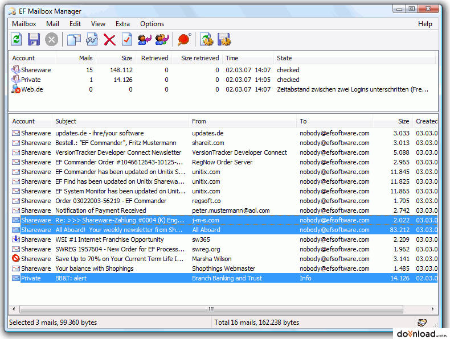Click the green refresh mailboxes icon
This screenshot has width=450, height=339.
pyautogui.click(x=17, y=39)
